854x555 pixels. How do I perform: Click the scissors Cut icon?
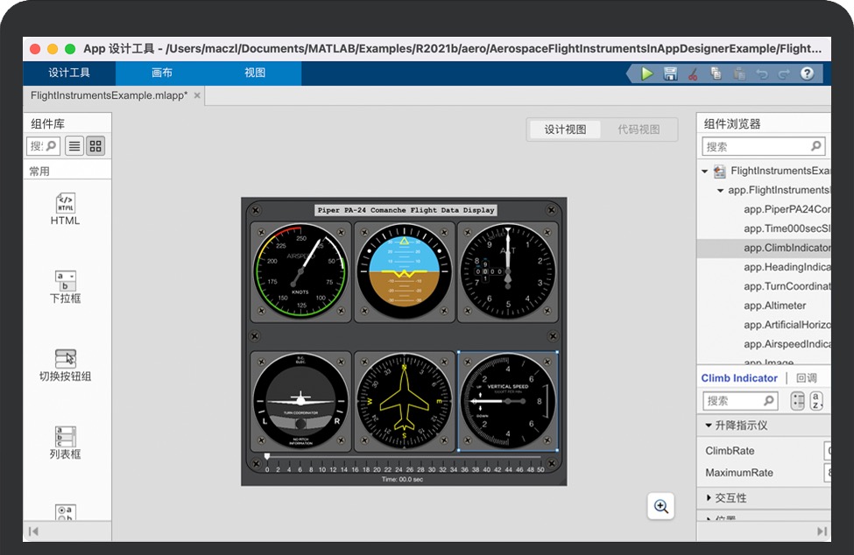click(693, 74)
